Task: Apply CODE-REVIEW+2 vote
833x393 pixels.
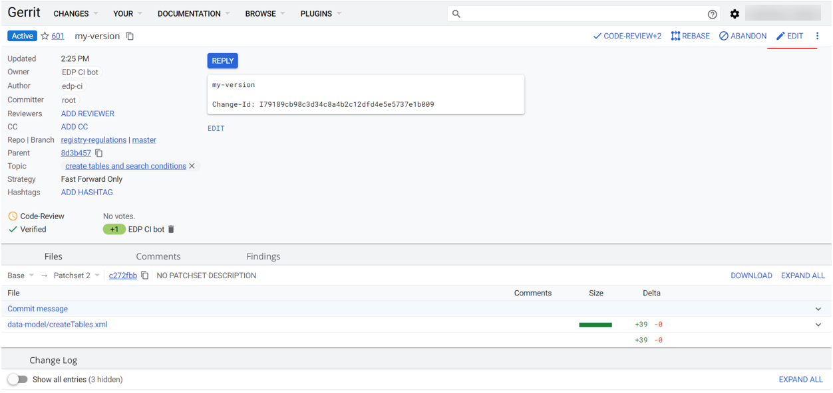Action: pyautogui.click(x=627, y=36)
